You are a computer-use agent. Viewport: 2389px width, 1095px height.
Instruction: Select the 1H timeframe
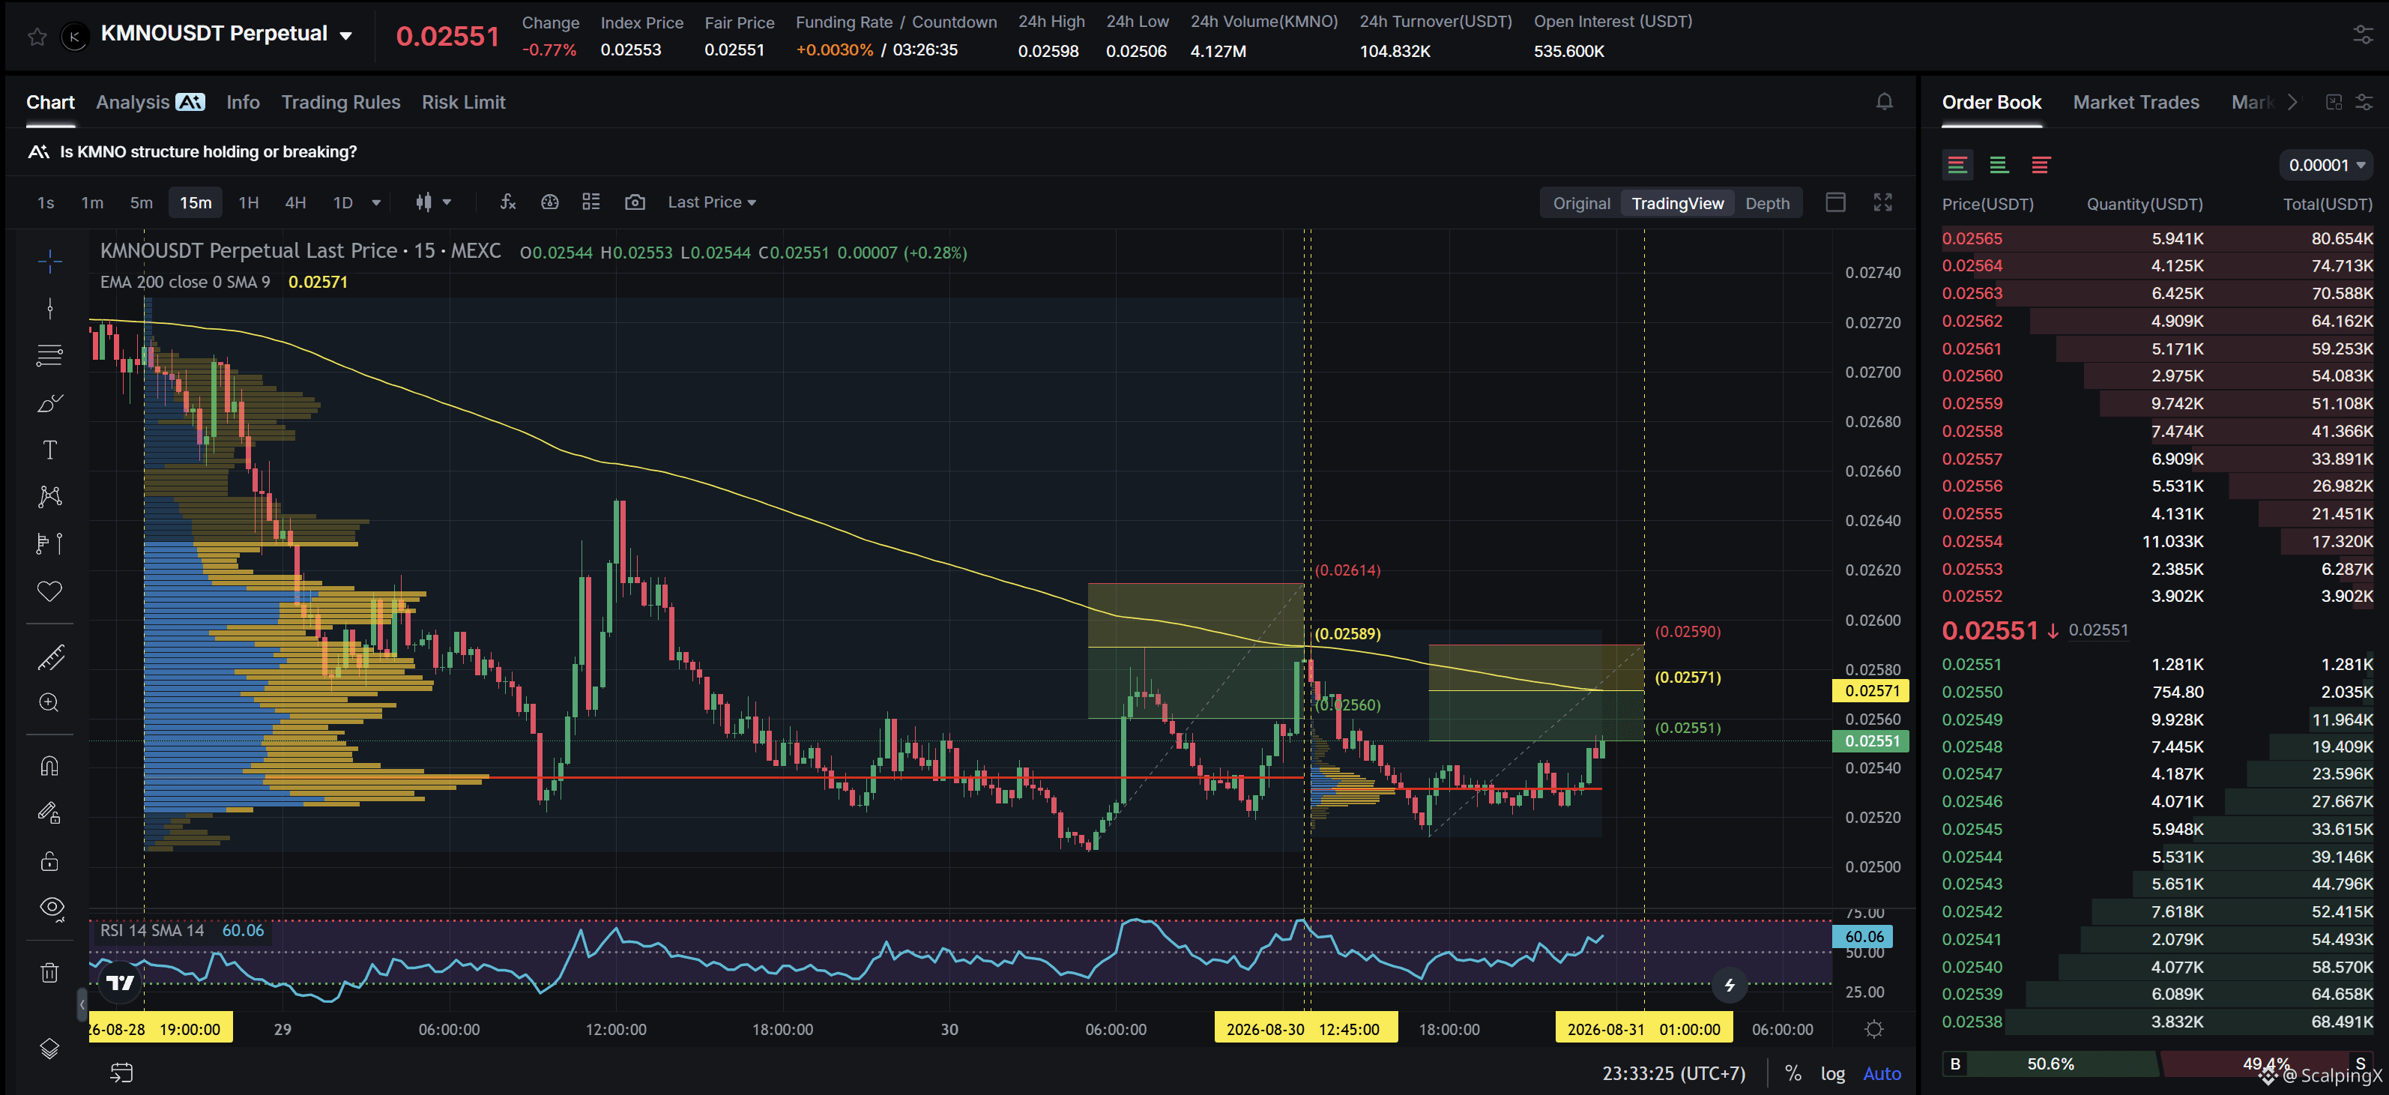click(249, 202)
